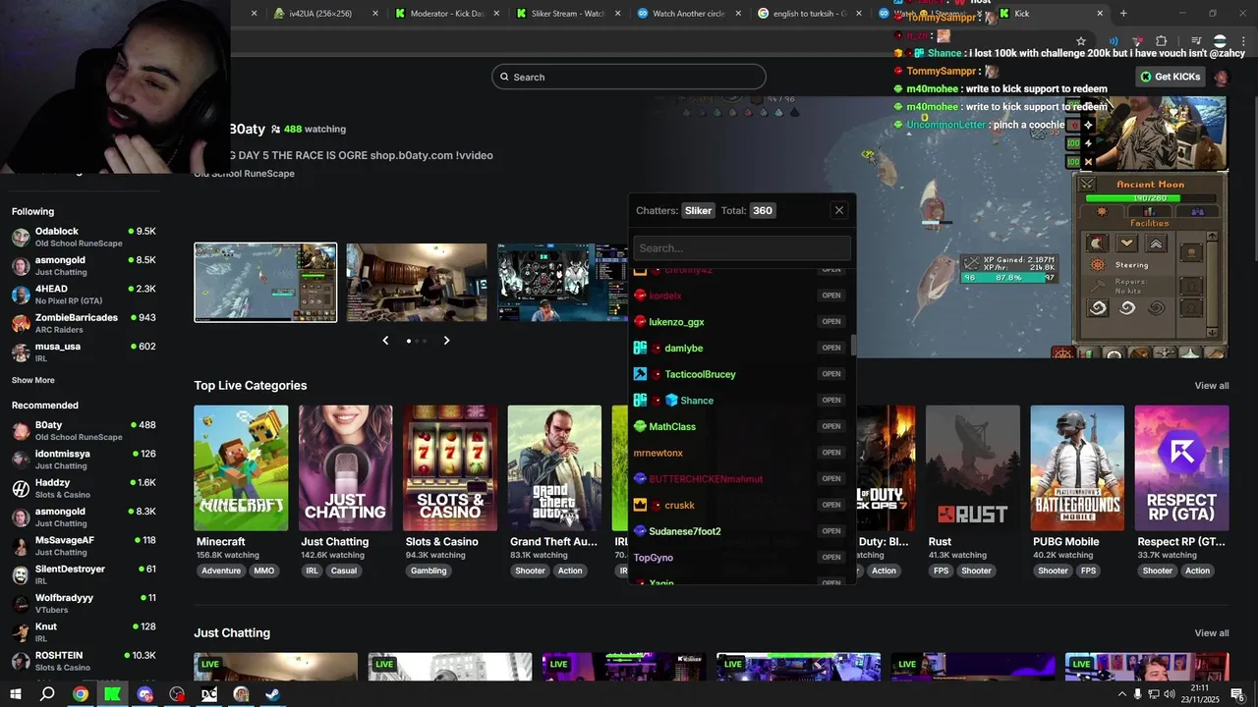Open Slots & Casino category card
This screenshot has width=1258, height=707.
click(x=450, y=468)
